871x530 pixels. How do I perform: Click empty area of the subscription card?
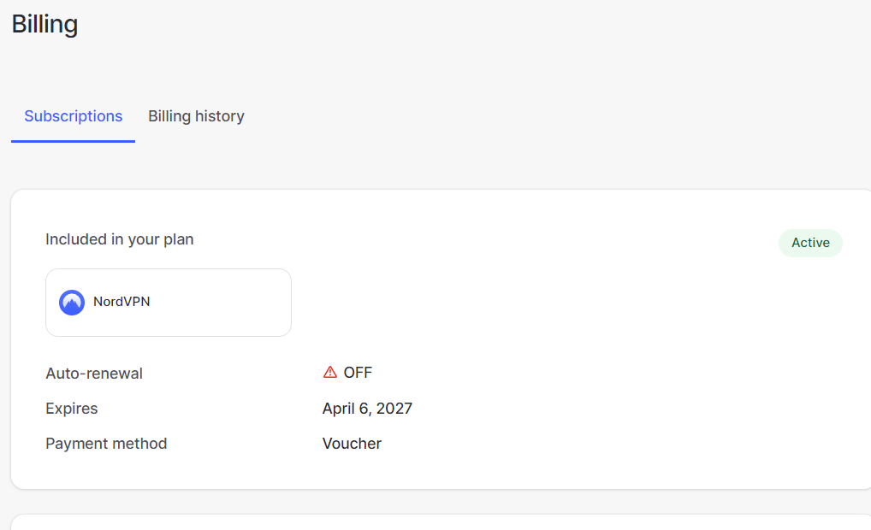pyautogui.click(x=584, y=344)
